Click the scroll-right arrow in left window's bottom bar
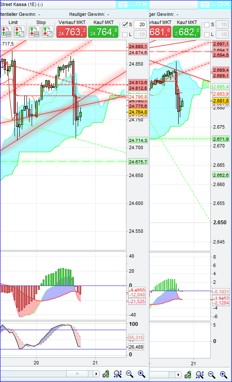Screen dimensions: 232x382 [96, 374]
